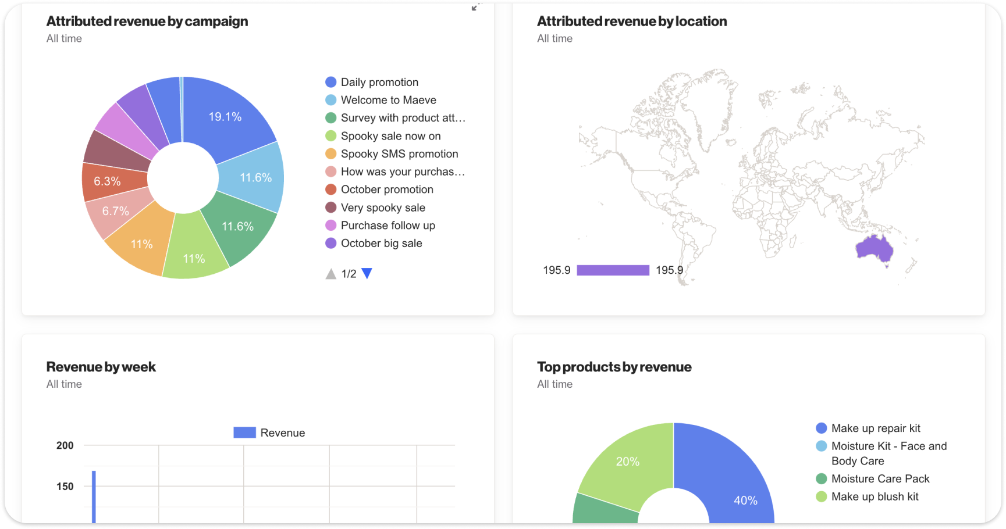Toggle Spooky SMS promotion legend entry
Viewport: 1006px width, 529px height.
(392, 154)
